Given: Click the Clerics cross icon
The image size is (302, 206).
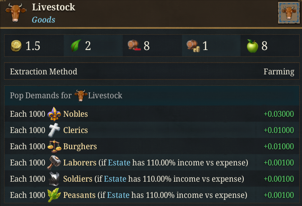Looking at the screenshot, I should coord(54,130).
